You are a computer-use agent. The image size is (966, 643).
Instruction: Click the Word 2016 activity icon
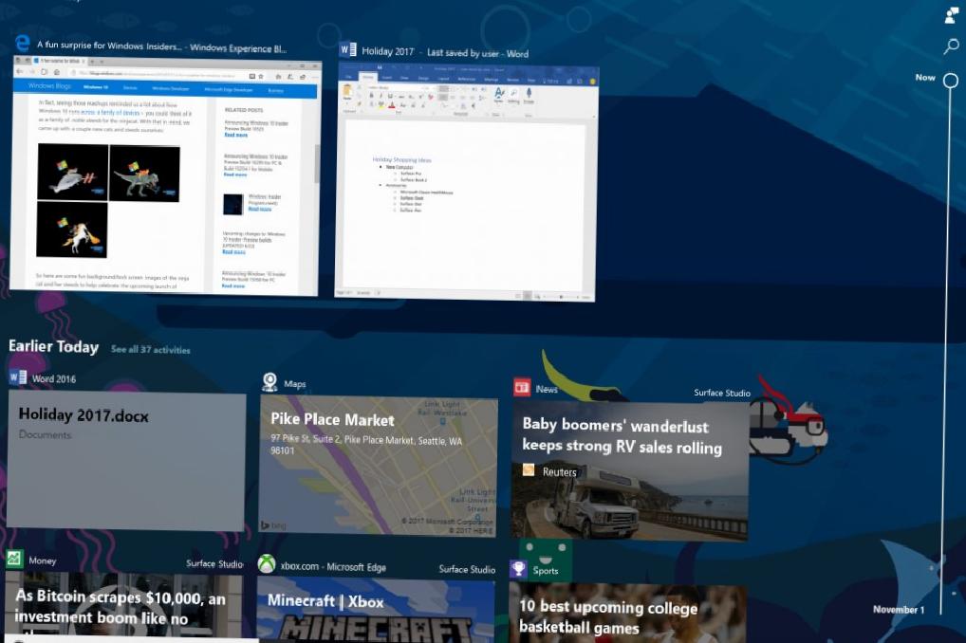pos(17,377)
